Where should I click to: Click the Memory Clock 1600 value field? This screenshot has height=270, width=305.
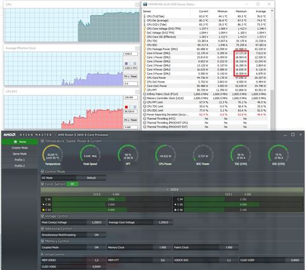[163, 247]
